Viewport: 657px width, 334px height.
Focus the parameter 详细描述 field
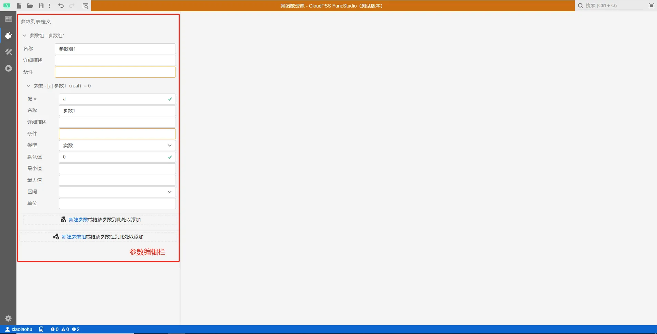[x=117, y=122]
